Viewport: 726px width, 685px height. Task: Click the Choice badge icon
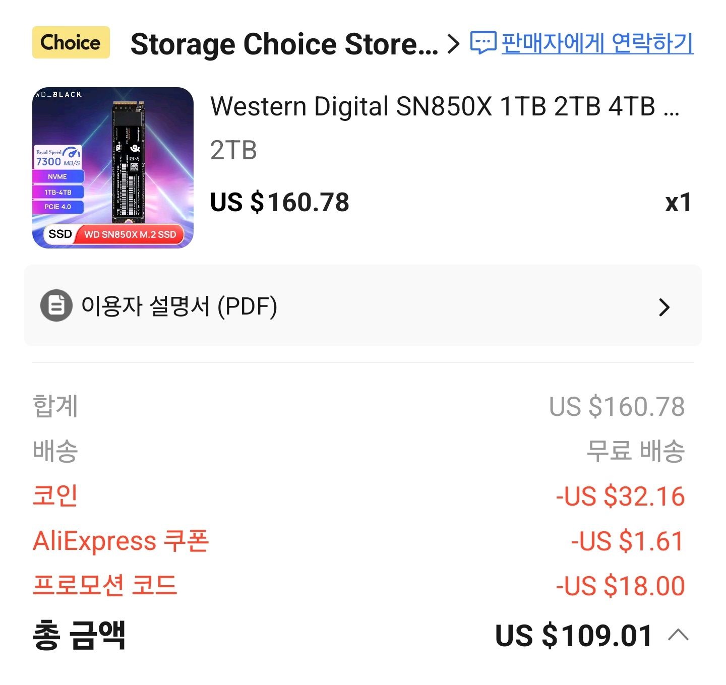[70, 43]
